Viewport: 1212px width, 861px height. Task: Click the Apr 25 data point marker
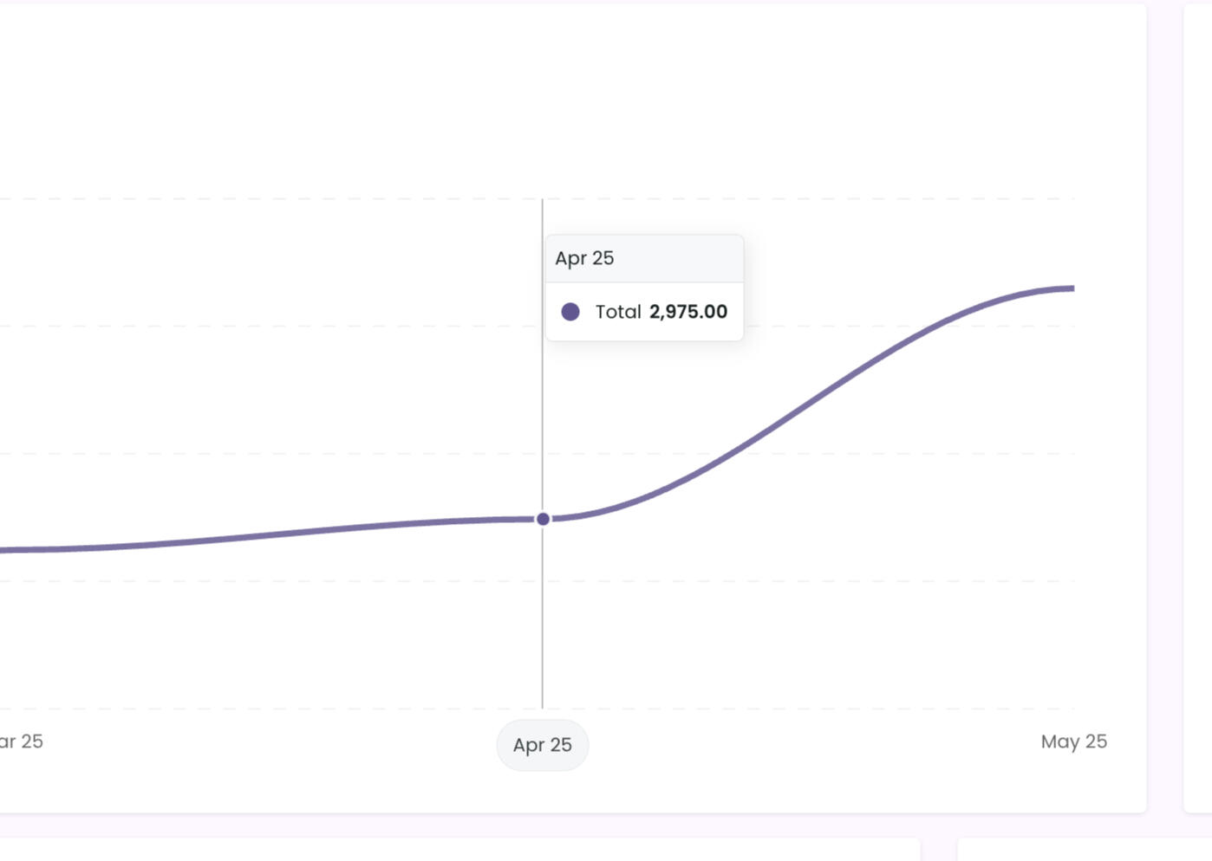click(543, 519)
